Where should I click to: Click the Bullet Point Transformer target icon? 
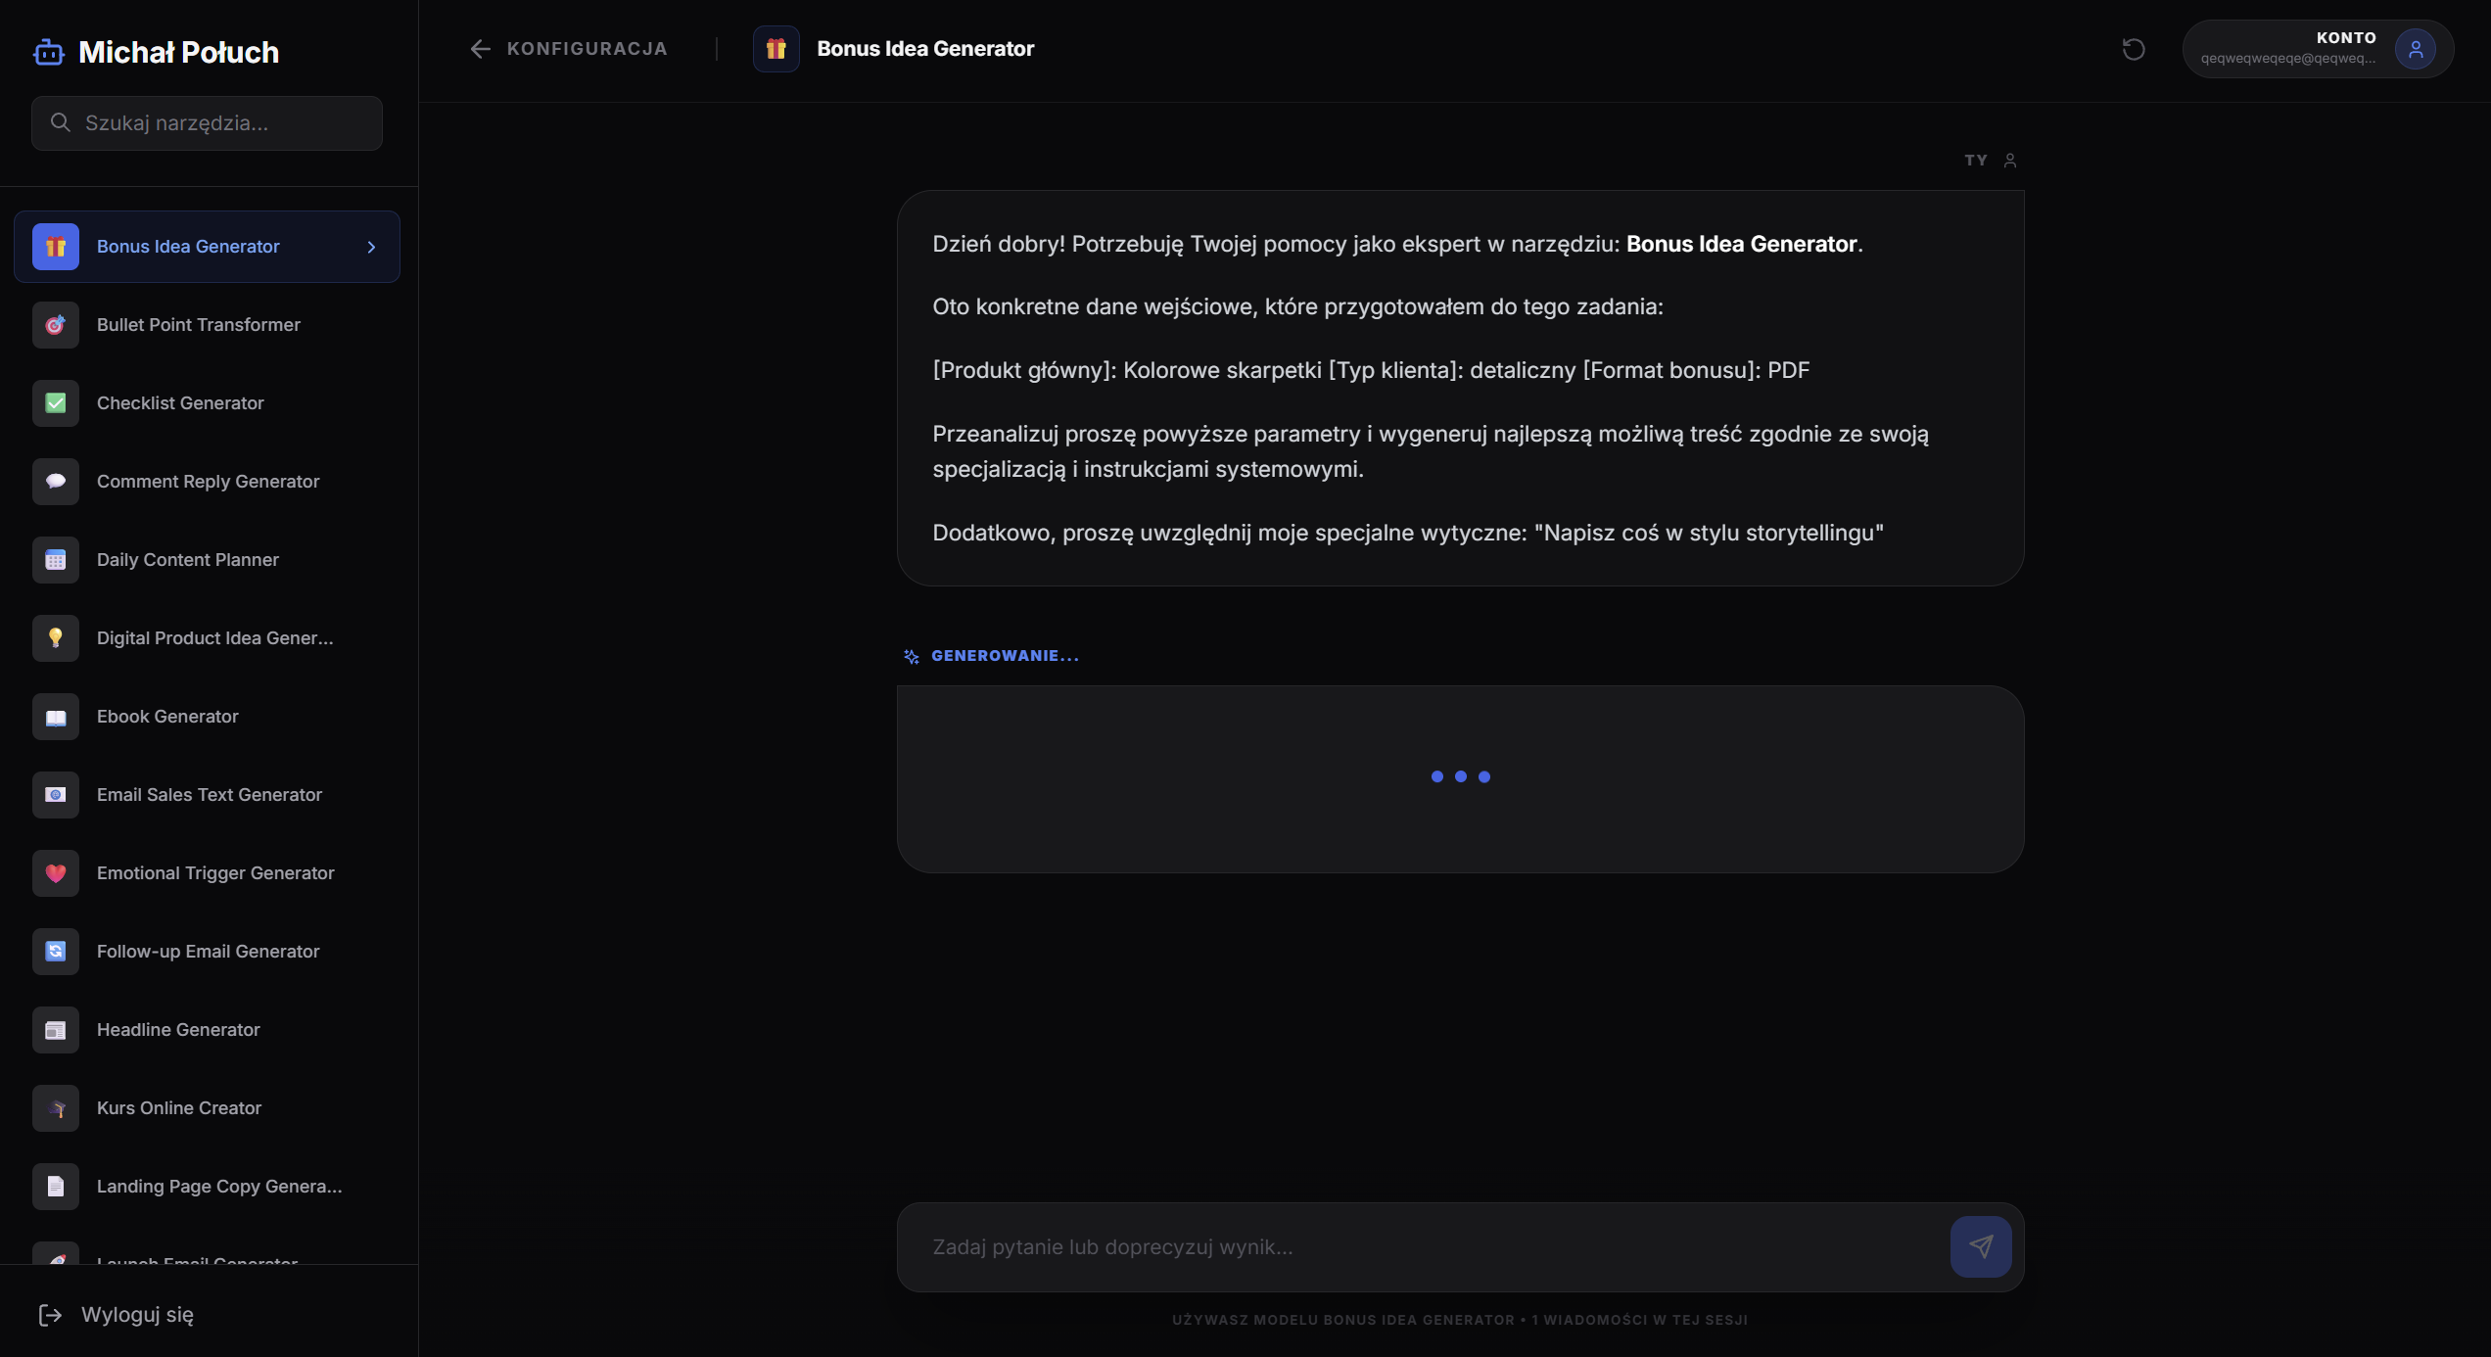pos(56,325)
